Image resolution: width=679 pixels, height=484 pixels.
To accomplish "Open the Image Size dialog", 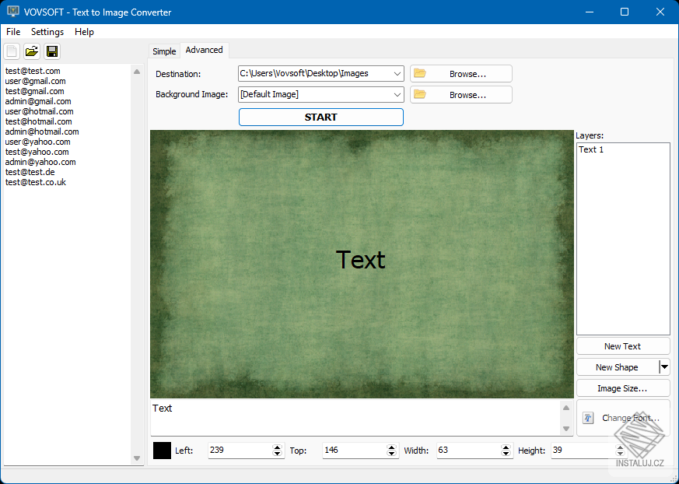I will pos(623,388).
